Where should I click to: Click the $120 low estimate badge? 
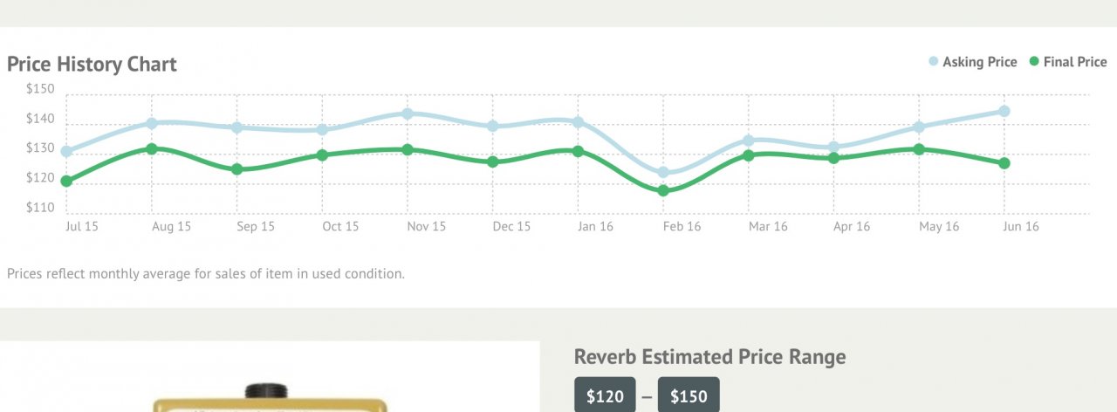(605, 396)
